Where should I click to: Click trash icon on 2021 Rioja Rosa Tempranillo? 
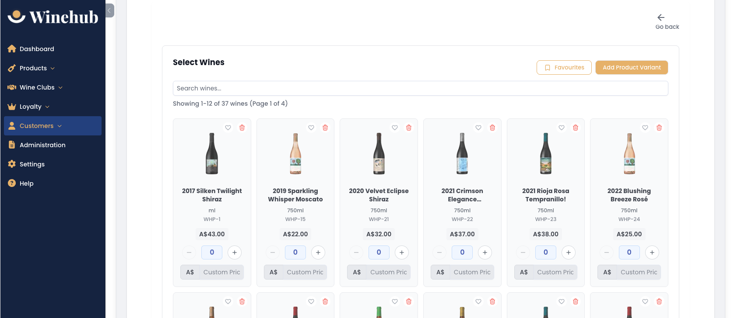[576, 128]
